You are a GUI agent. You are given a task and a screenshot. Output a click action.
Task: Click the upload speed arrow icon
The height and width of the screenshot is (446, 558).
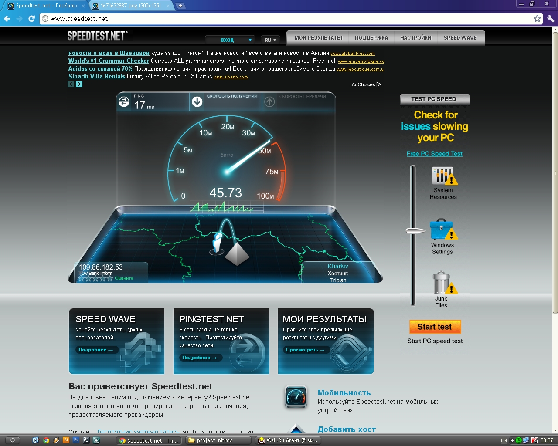[269, 102]
